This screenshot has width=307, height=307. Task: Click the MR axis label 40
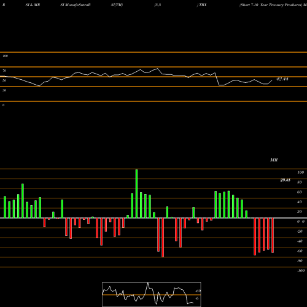(x=300, y=202)
